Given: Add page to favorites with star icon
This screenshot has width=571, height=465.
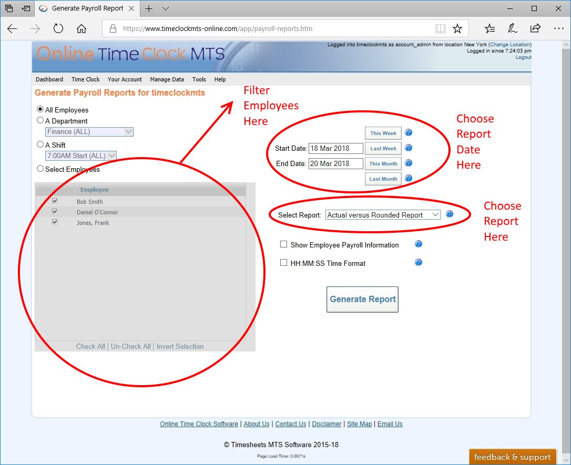Looking at the screenshot, I should pos(457,28).
